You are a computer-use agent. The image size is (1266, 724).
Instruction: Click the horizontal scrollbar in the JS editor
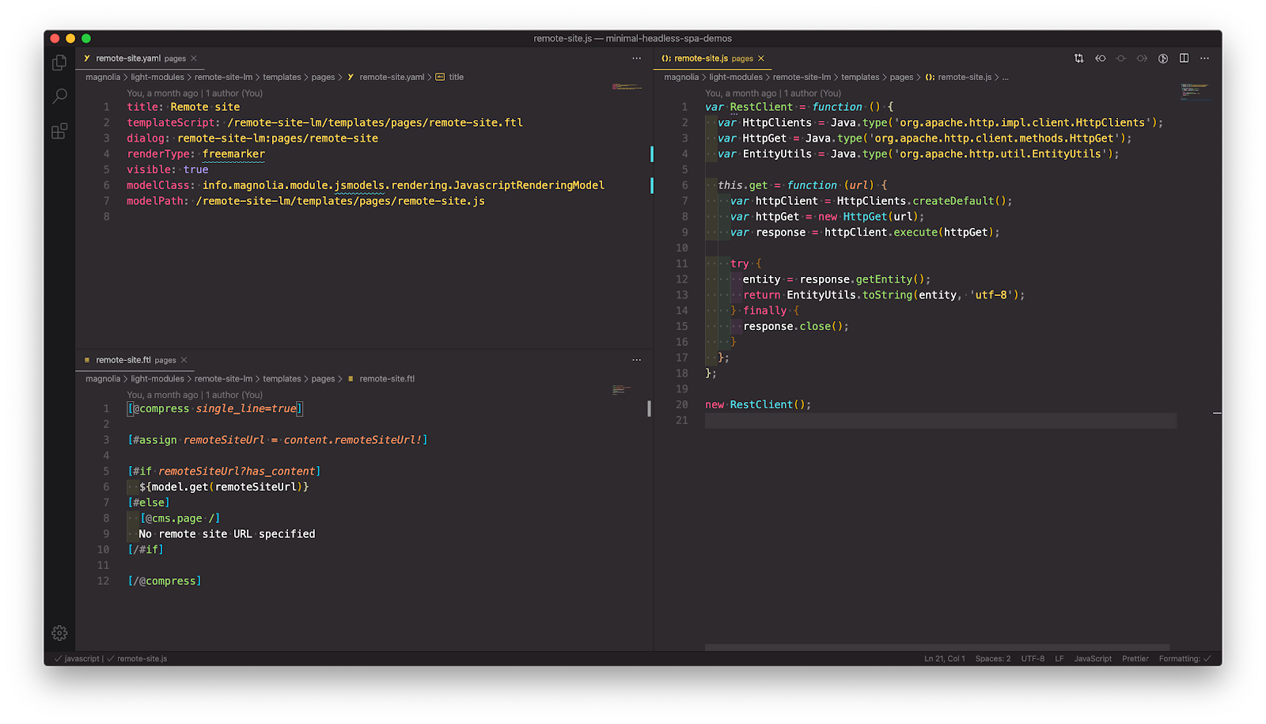(937, 647)
